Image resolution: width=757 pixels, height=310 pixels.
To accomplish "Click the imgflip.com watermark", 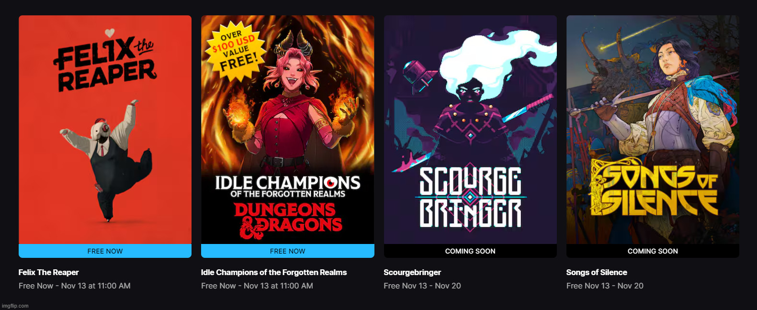I will 15,306.
